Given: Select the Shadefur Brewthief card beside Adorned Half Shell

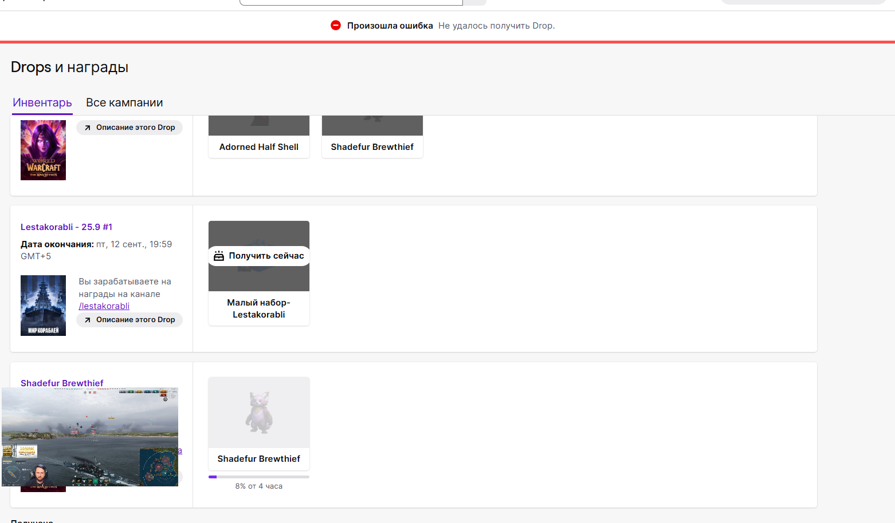Looking at the screenshot, I should coord(372,146).
